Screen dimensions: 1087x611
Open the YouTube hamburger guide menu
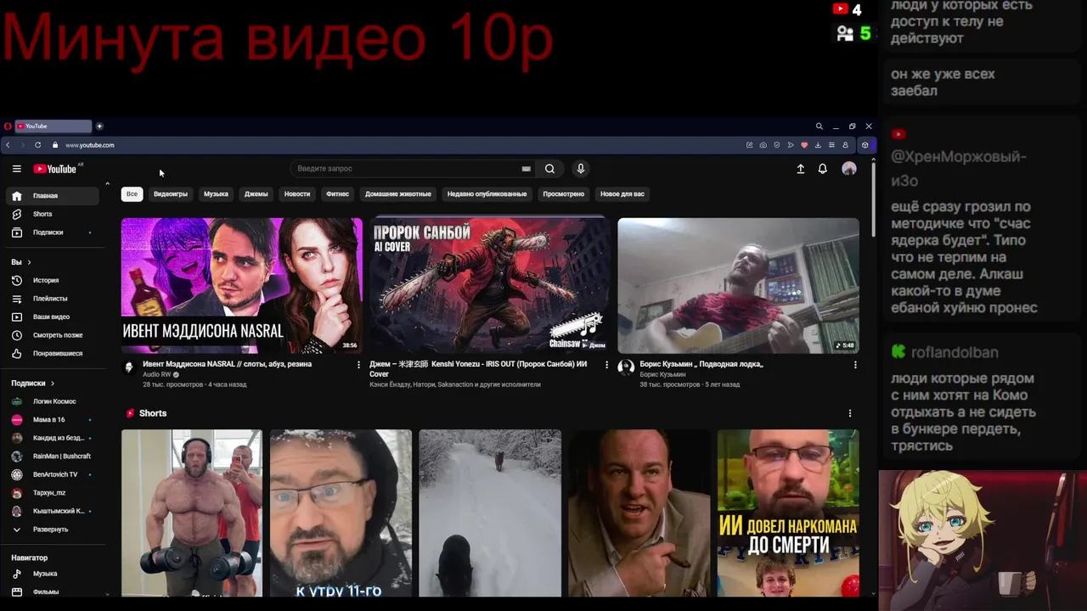tap(16, 169)
